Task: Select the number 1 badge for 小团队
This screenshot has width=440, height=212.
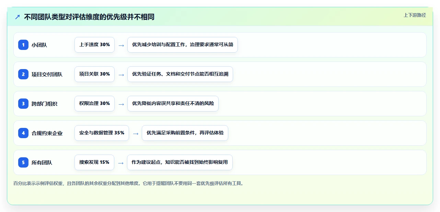Action: 23,45
